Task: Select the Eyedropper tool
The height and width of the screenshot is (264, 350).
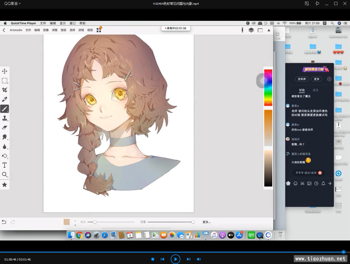Action: click(x=5, y=99)
